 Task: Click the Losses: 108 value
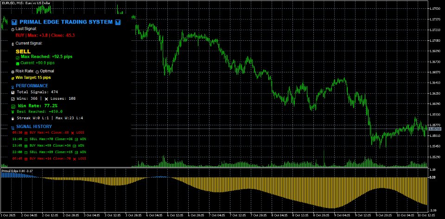(x=63, y=98)
